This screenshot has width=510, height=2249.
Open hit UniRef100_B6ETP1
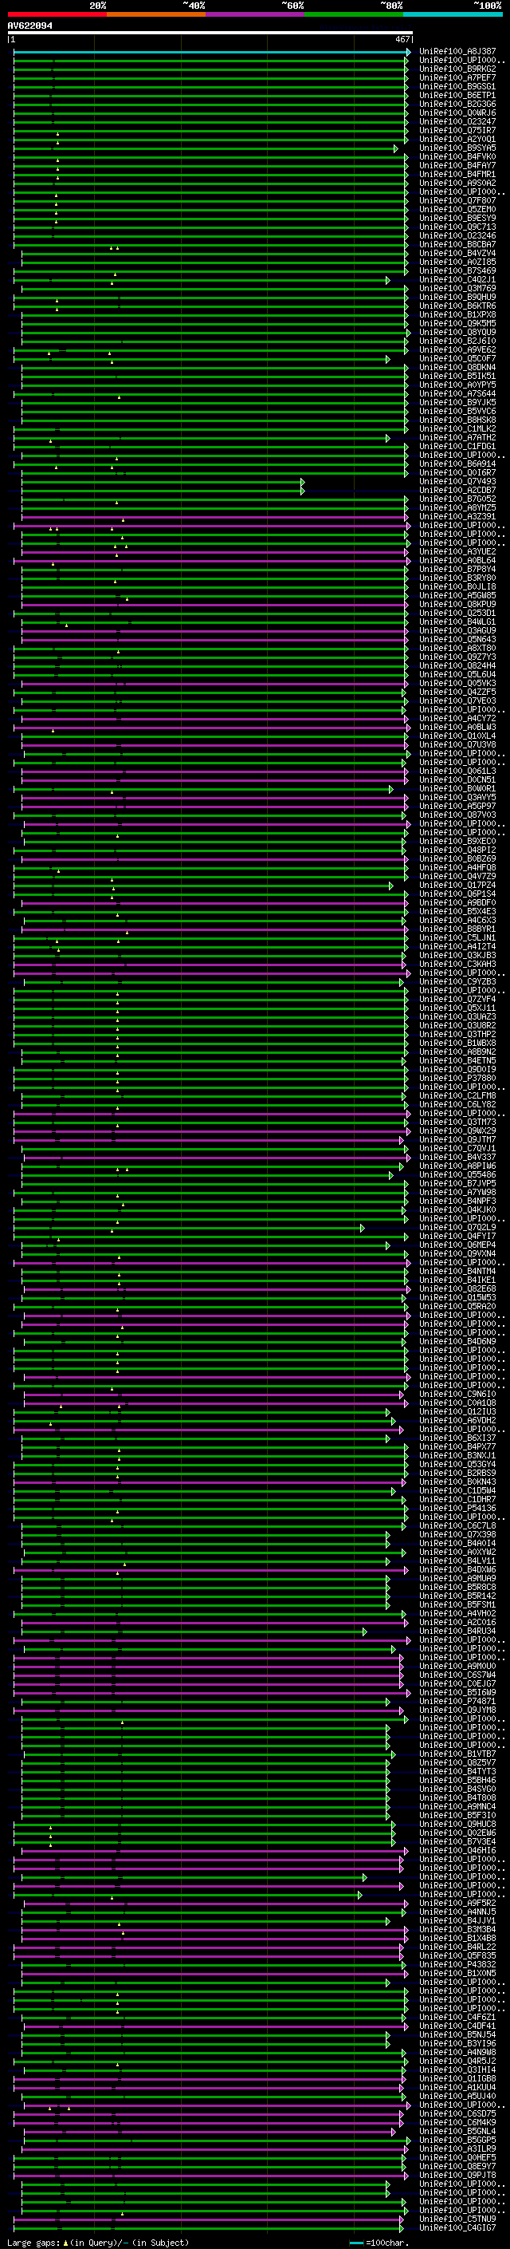point(457,95)
